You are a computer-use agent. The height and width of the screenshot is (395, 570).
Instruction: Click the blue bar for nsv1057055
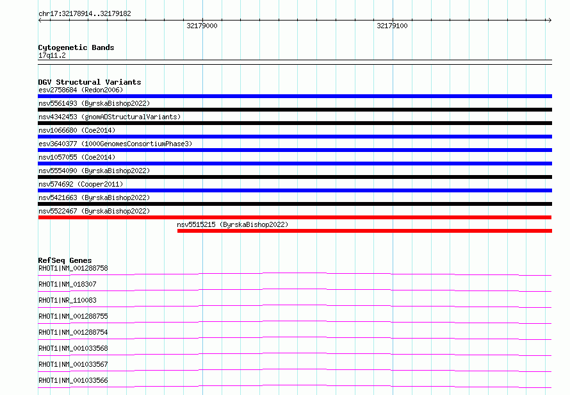(x=295, y=164)
